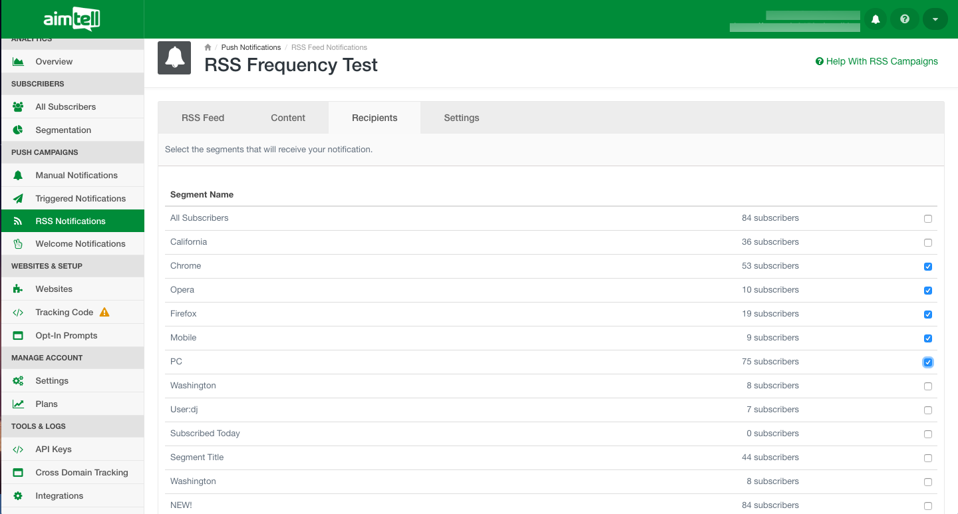Open Welcome Notifications in sidebar
Screen dimensions: 958x514
coord(80,243)
